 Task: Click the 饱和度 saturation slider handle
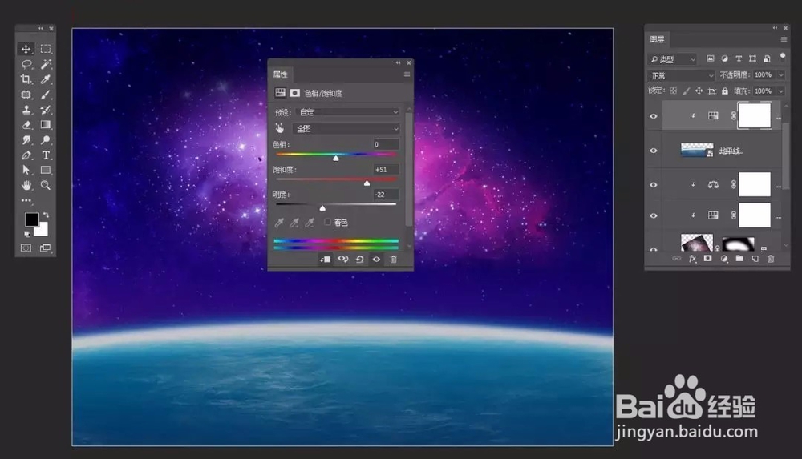tap(367, 183)
